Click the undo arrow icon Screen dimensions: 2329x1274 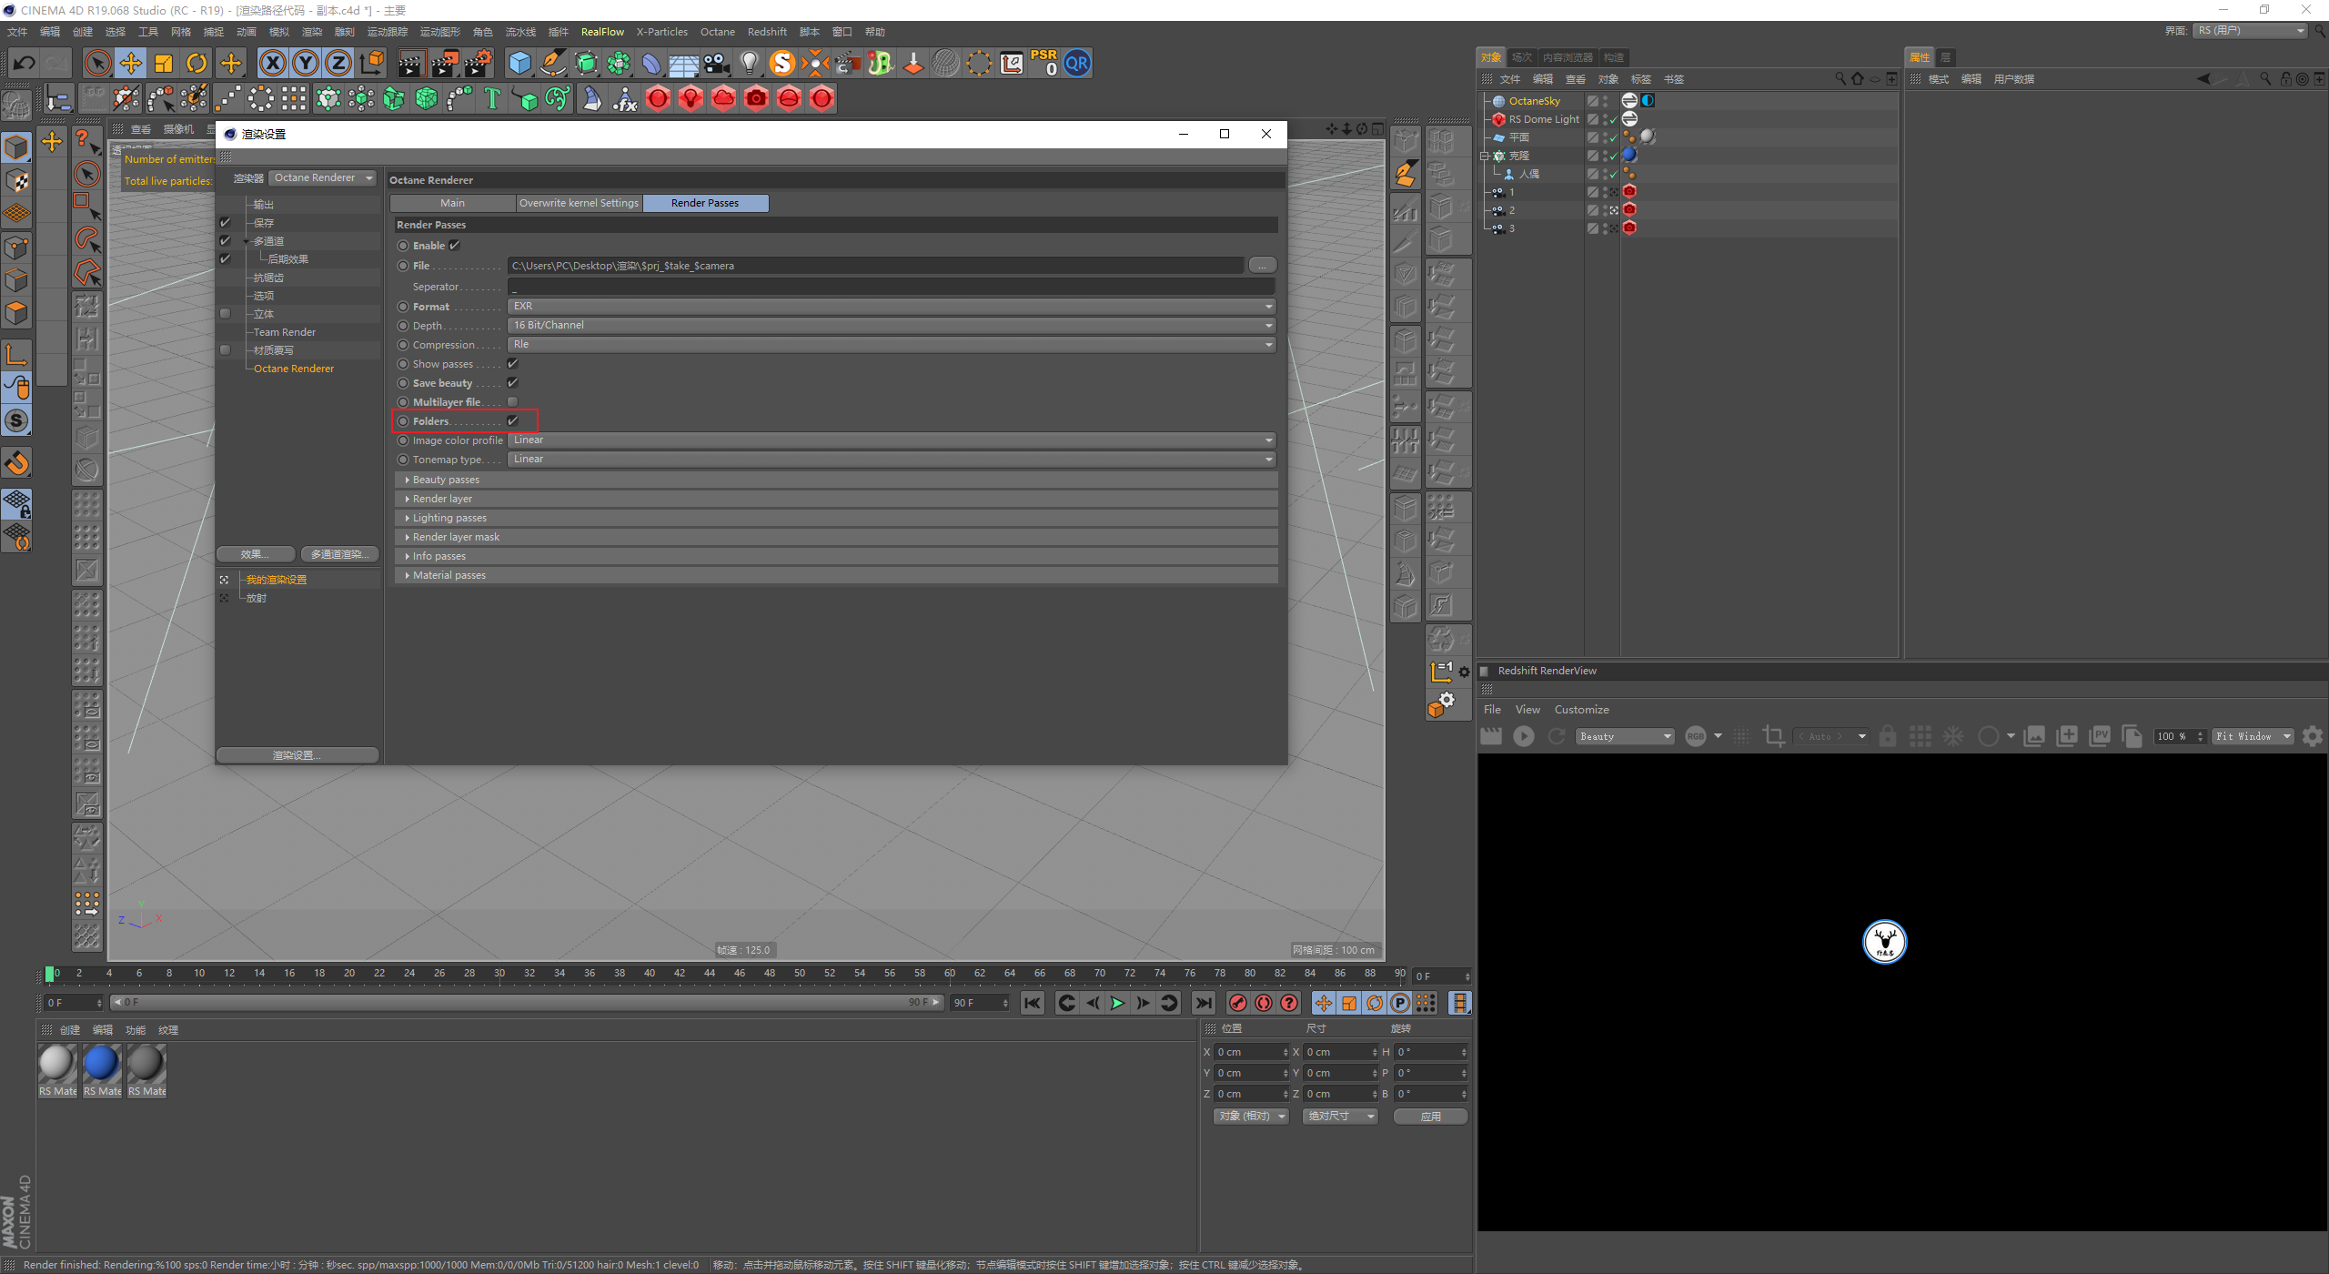(25, 63)
